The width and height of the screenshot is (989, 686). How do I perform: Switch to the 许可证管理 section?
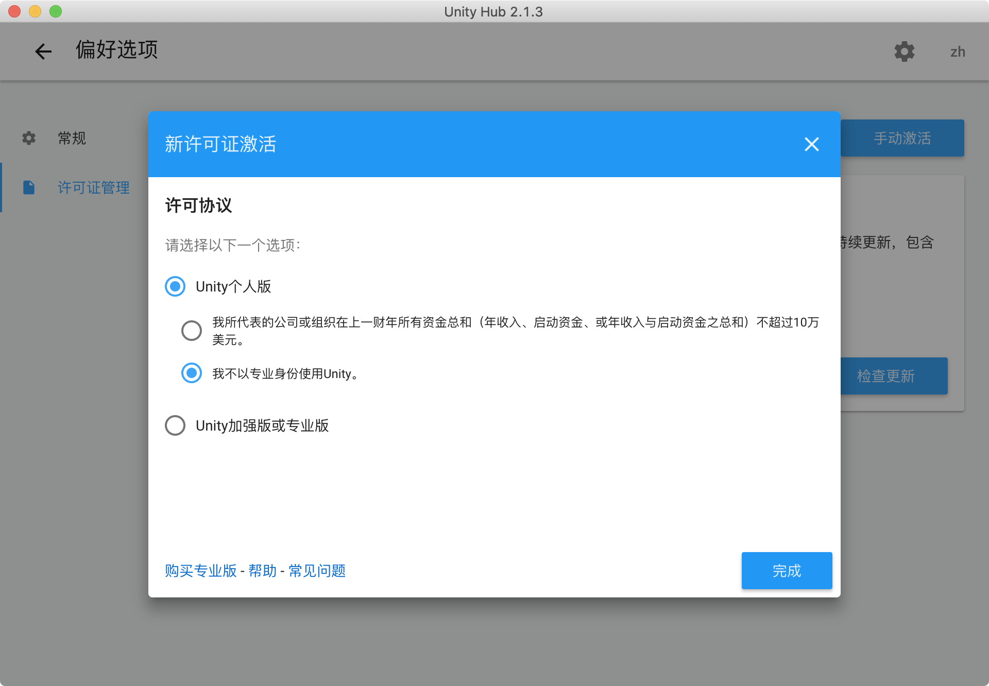tap(93, 187)
